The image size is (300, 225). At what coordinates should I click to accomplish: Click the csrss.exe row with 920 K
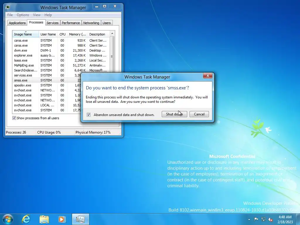(x=61, y=40)
